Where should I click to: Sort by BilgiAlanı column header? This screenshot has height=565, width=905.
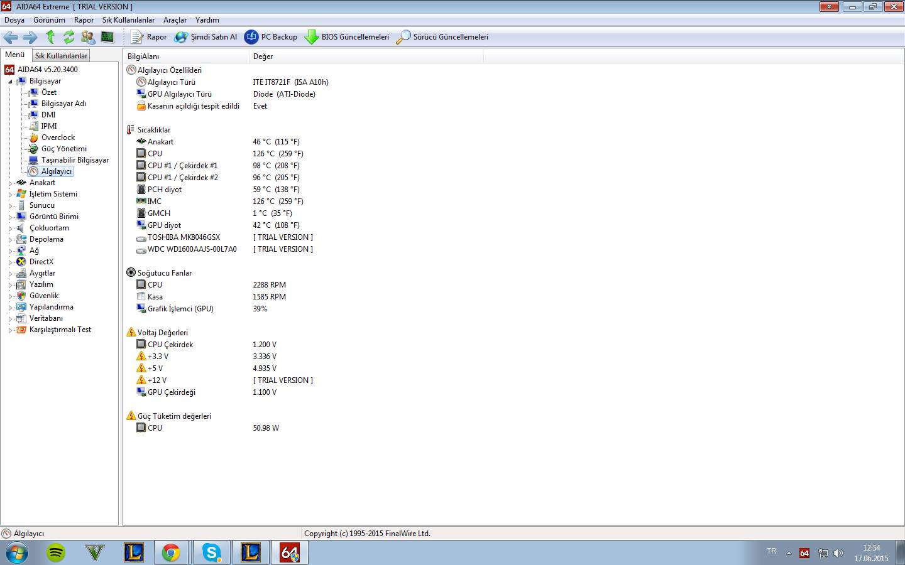pos(186,56)
